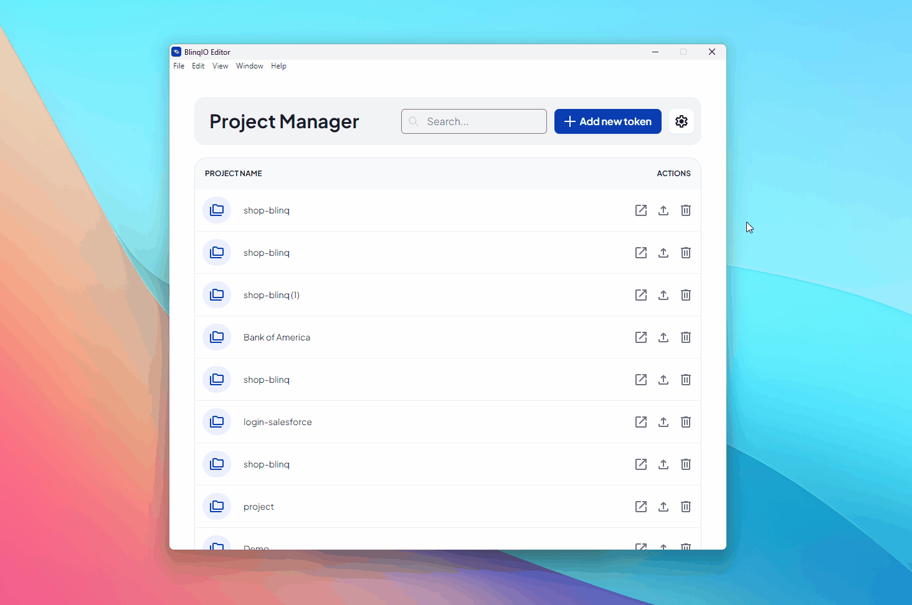Open settings via the gear icon
Image resolution: width=912 pixels, height=605 pixels.
coord(682,121)
